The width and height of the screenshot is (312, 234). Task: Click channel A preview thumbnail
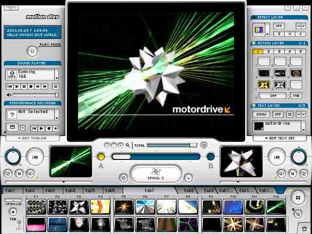point(71,161)
